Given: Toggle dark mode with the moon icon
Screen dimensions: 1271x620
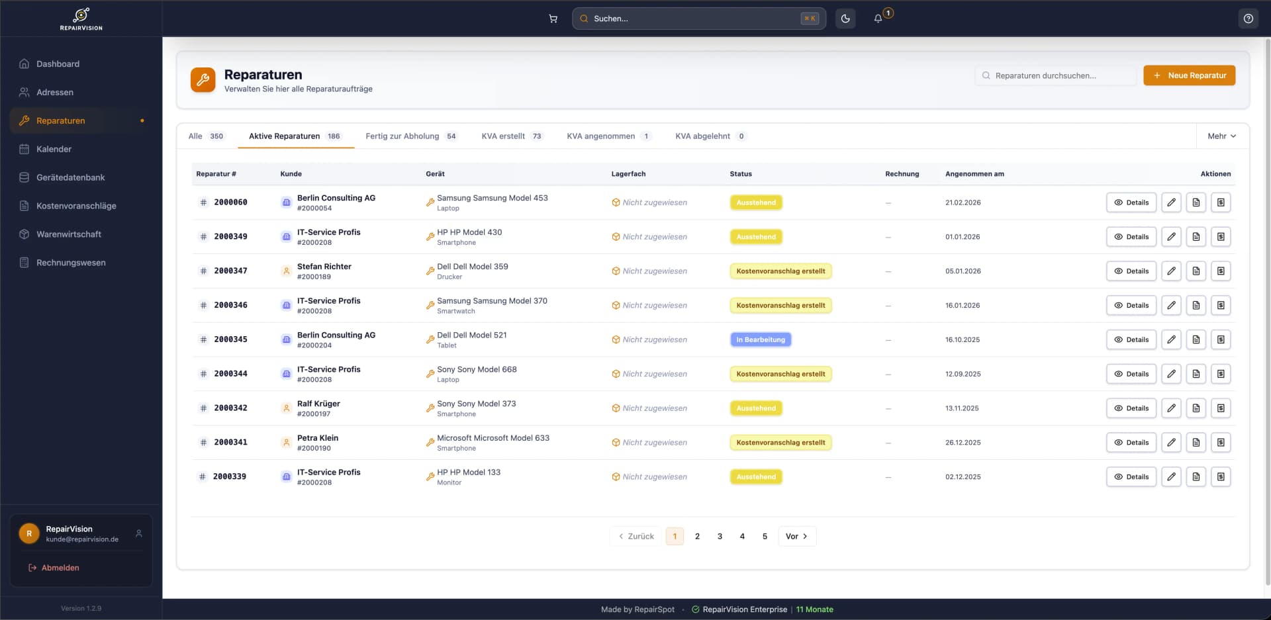Looking at the screenshot, I should [845, 19].
